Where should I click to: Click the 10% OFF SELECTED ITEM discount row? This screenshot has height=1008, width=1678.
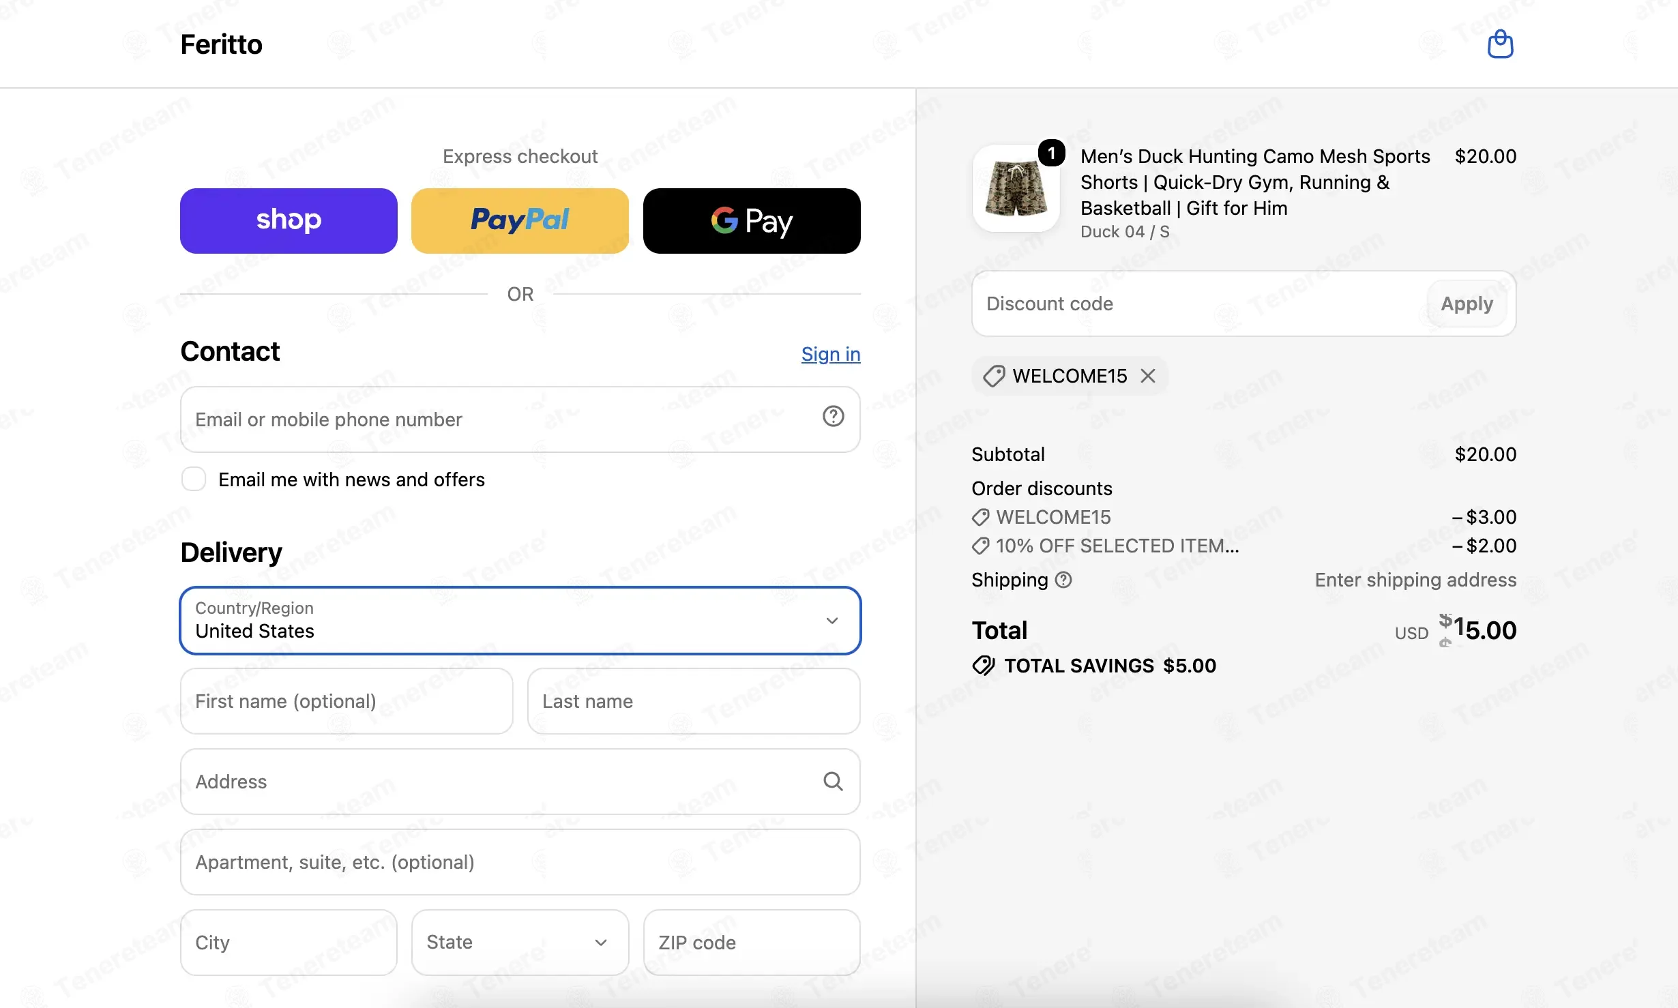tap(1244, 546)
